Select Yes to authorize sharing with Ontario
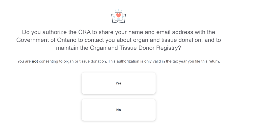The height and width of the screenshot is (137, 253). (119, 83)
